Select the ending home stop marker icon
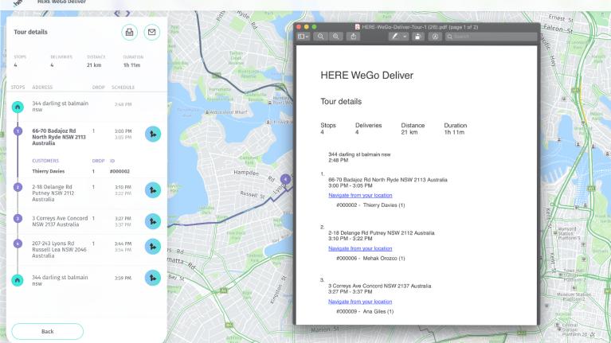This screenshot has height=343, width=611. click(18, 280)
